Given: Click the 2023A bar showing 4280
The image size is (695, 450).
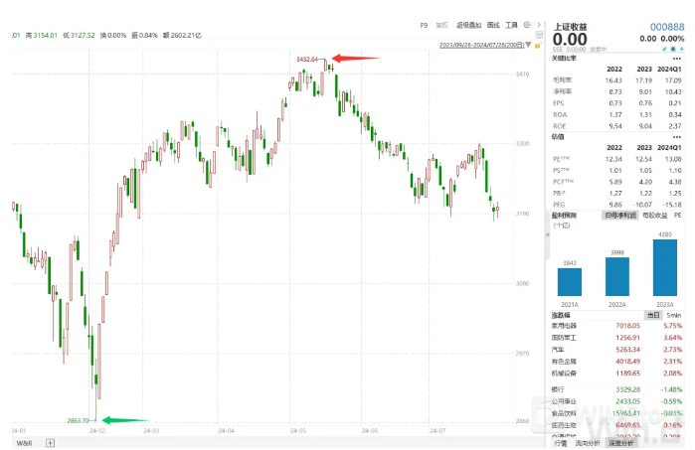Looking at the screenshot, I should (x=663, y=268).
